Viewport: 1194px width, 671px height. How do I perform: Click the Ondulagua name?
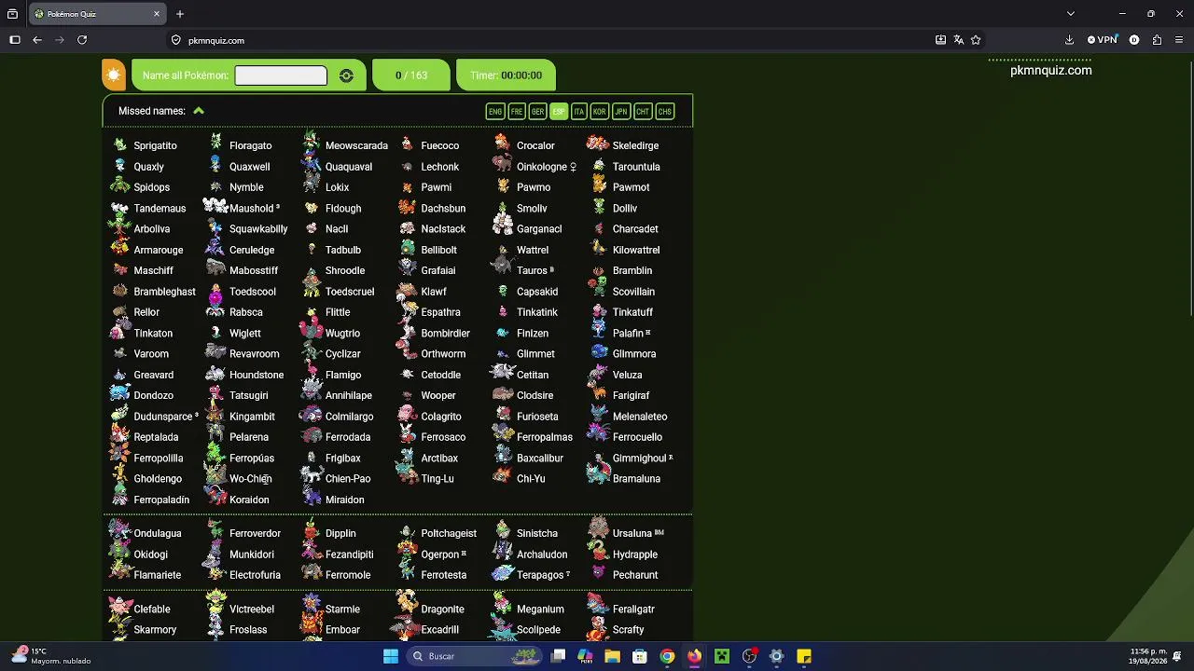(x=158, y=533)
